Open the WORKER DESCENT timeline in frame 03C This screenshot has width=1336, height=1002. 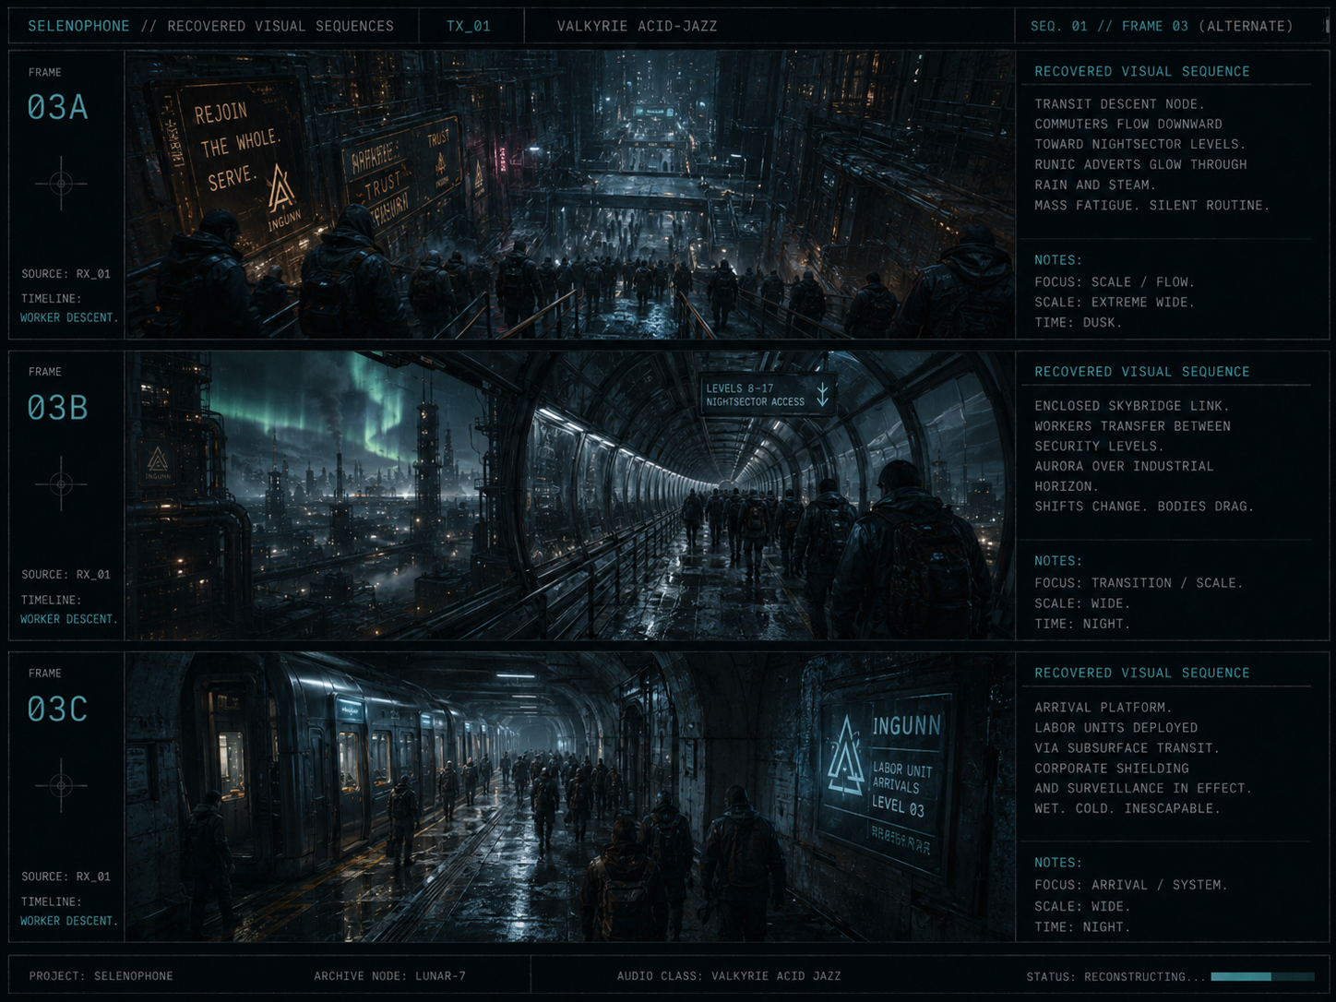[x=69, y=921]
